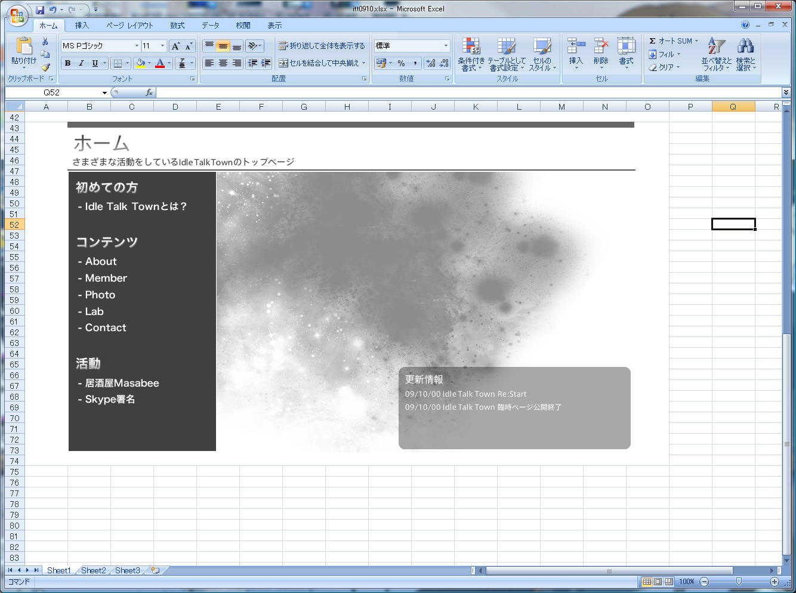796x593 pixels.
Task: Undo the last action
Action: pos(53,10)
